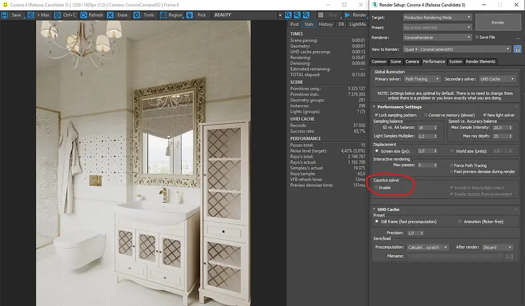This screenshot has height=306, width=525.
Task: Switch to the LightMix tab
Action: [358, 24]
